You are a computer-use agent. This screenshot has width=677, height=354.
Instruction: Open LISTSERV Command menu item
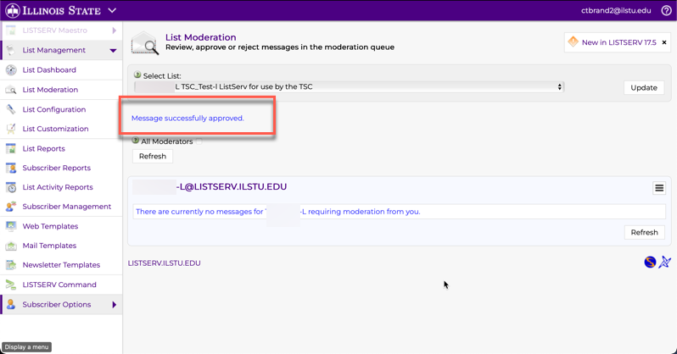[59, 285]
